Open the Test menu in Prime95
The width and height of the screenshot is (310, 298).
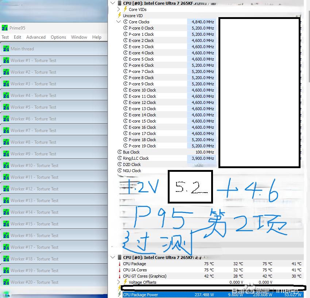5,37
